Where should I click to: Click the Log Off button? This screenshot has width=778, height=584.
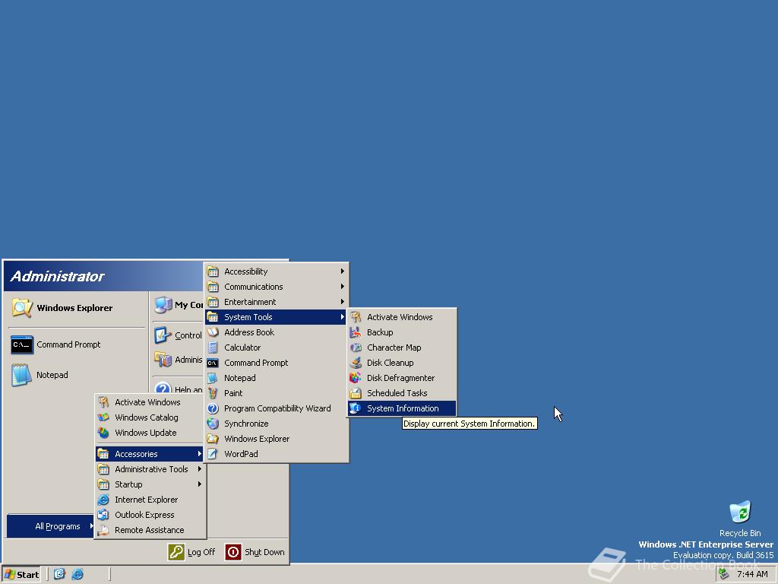(191, 552)
